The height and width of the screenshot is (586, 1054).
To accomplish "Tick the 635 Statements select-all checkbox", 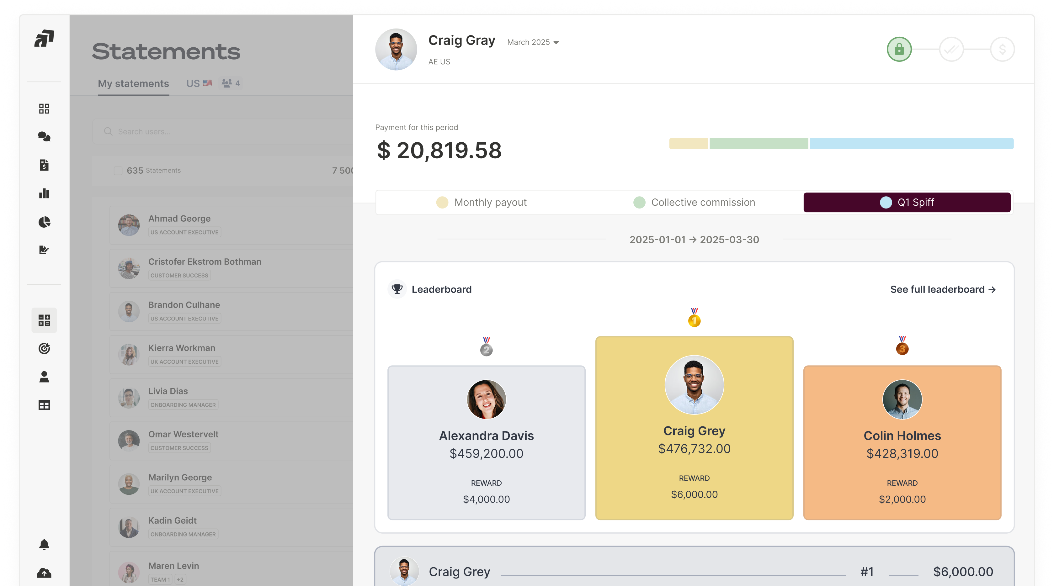I will tap(118, 171).
